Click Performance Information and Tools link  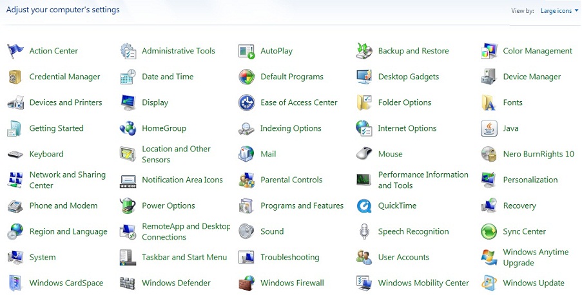click(423, 180)
